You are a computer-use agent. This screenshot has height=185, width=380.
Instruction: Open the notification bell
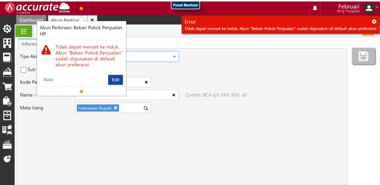point(315,9)
